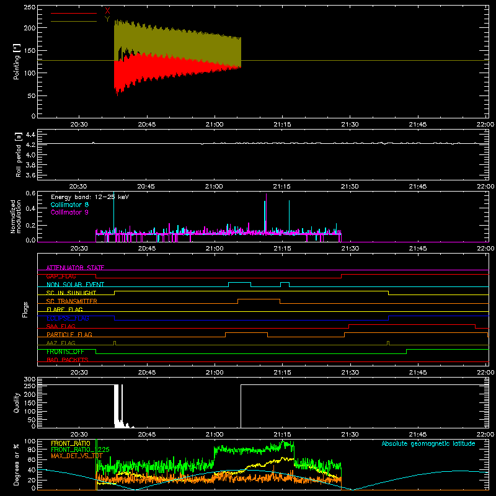Click "21:00" time label under Pointing plot
This screenshot has width=496, height=496.
(214, 125)
